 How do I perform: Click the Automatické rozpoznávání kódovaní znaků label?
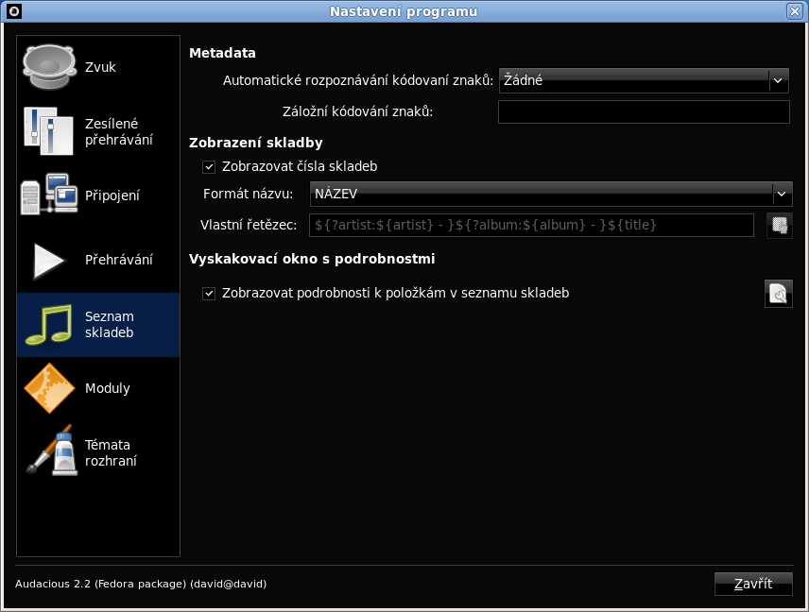click(x=358, y=80)
